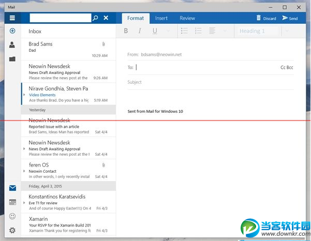Open folders list via folder icon

pos(12,59)
